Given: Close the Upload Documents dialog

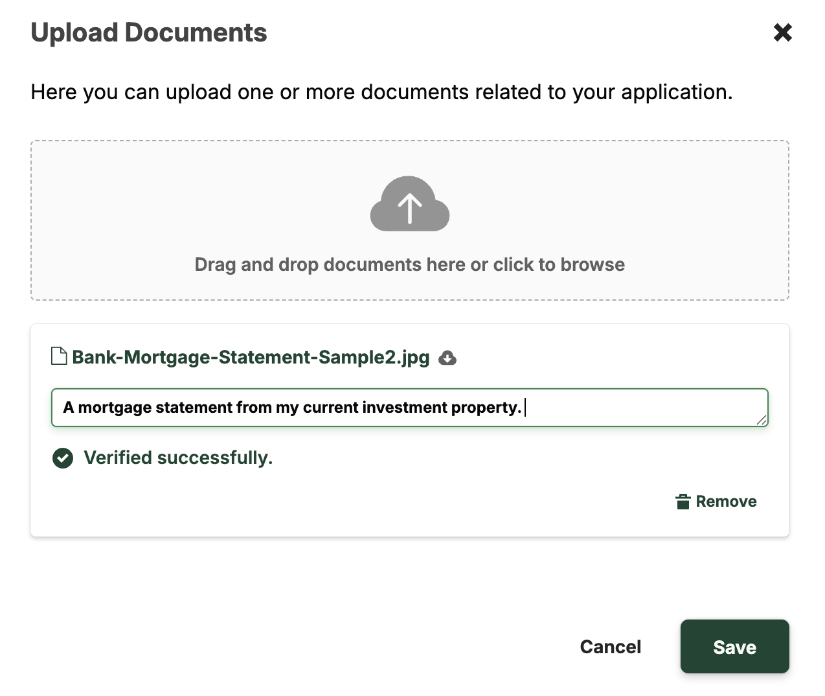Looking at the screenshot, I should point(782,32).
